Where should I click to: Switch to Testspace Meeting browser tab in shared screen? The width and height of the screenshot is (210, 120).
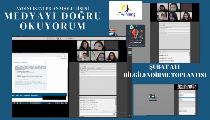pos(18,54)
